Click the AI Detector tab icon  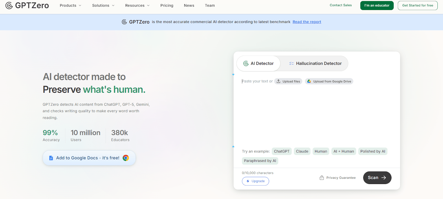(x=246, y=63)
